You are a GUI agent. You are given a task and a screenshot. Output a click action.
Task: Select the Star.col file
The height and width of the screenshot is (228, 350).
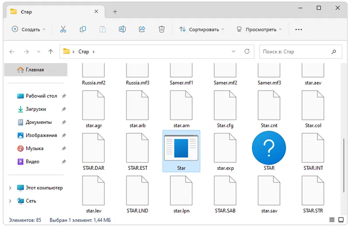[313, 109]
